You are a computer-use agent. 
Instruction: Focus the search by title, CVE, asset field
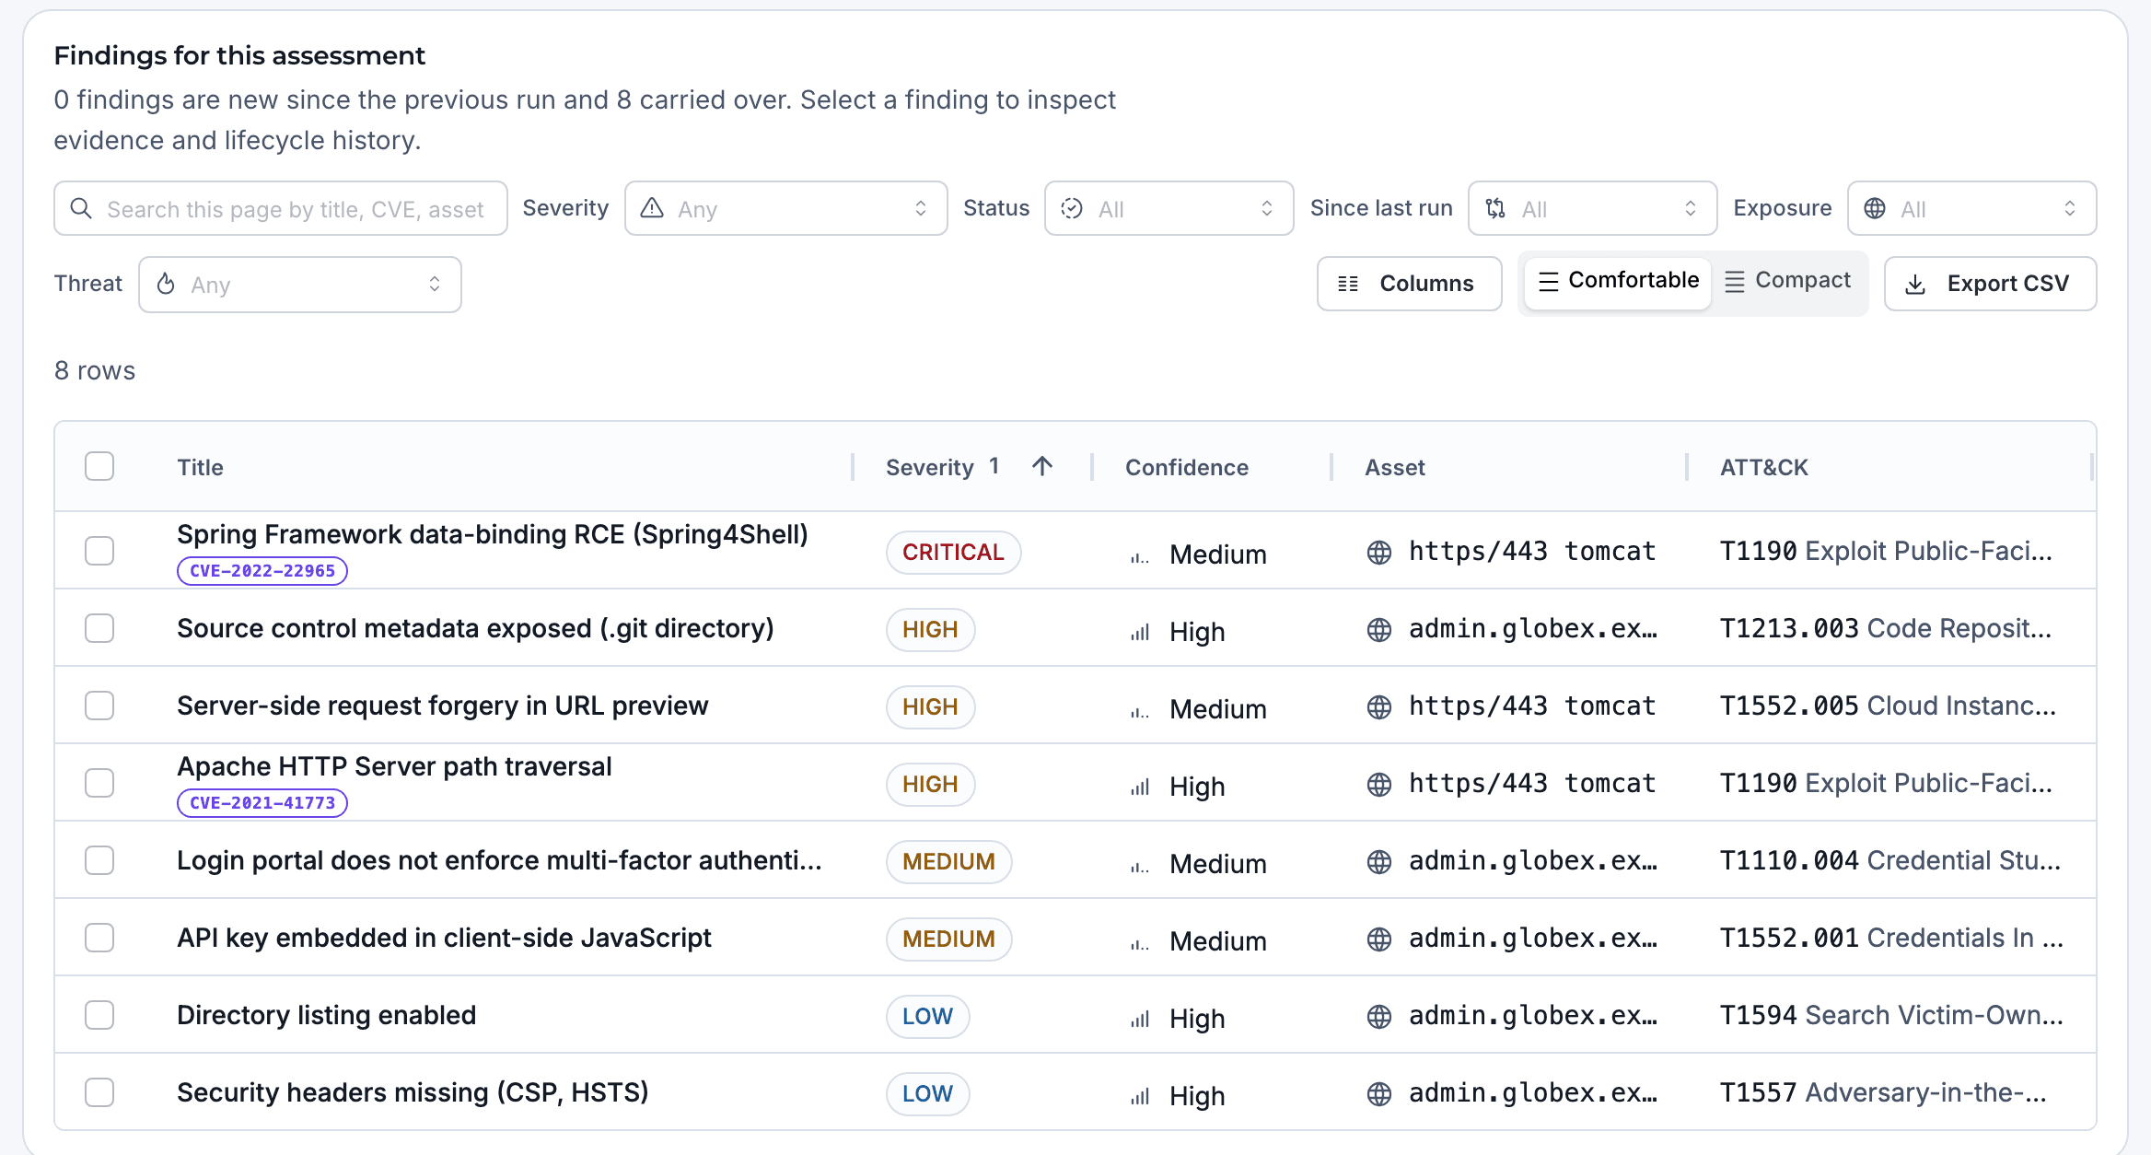coord(280,208)
